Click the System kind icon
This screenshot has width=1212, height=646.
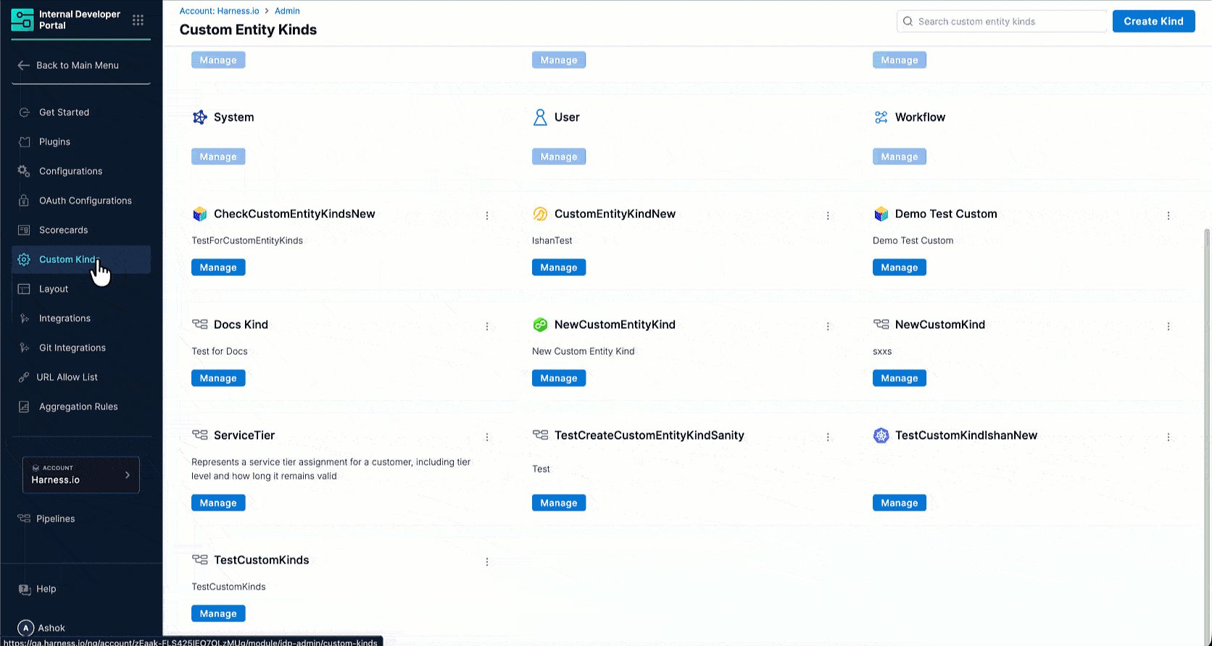[199, 117]
